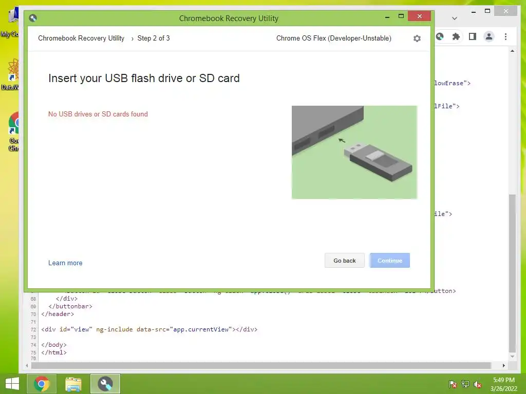Click the 'Chromebook Recovery Utility' breadcrumb text
This screenshot has width=526, height=394.
81,38
